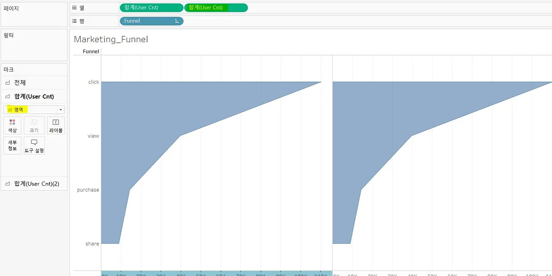Click the share row label
The width and height of the screenshot is (552, 276).
point(92,244)
